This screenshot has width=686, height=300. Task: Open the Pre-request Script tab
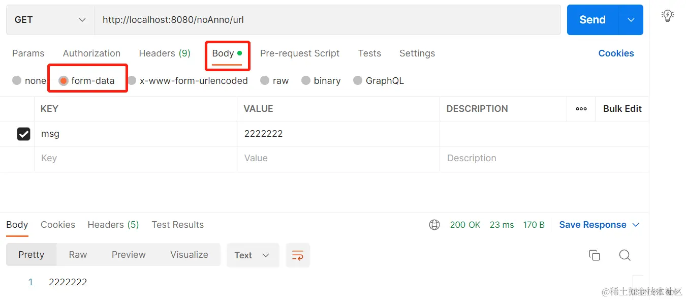(300, 53)
